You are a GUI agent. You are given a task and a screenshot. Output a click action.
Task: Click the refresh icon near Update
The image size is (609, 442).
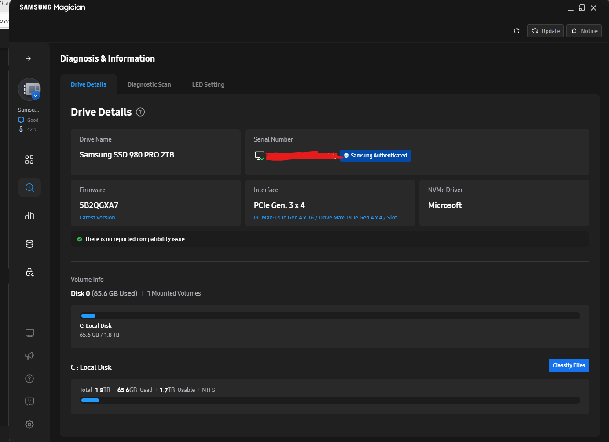tap(517, 31)
